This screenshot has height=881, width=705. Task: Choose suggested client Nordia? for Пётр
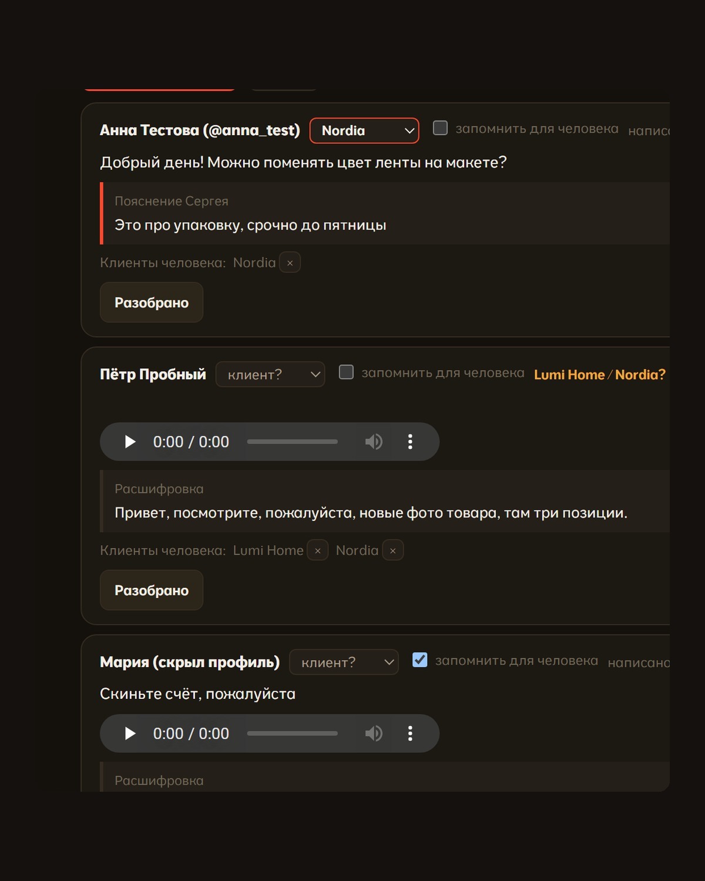click(640, 375)
